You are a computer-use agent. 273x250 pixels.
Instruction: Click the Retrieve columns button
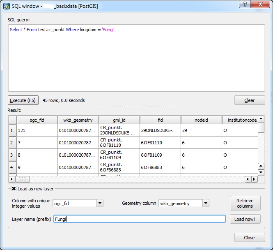tap(245, 203)
